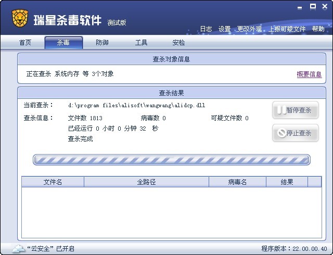Close the Rising antivirus window
333x255 pixels.
pyautogui.click(x=325, y=7)
